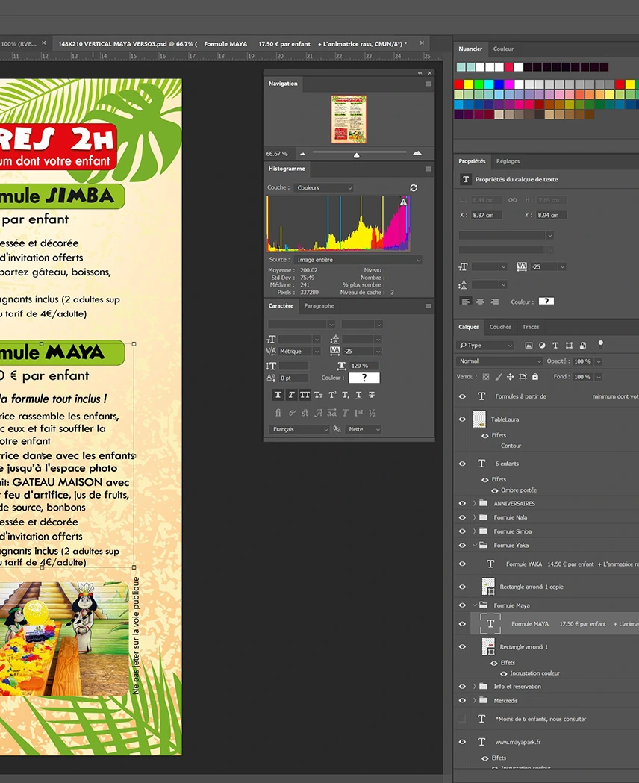Toggle subscript text style
639x783 pixels.
(x=346, y=395)
